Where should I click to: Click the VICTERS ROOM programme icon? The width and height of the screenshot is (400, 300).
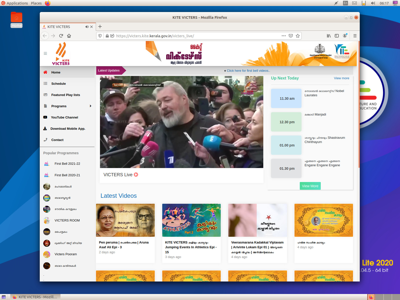(47, 220)
